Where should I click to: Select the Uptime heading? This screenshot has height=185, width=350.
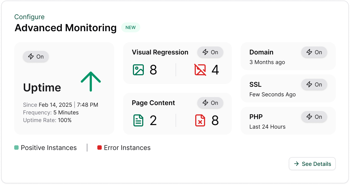click(x=42, y=88)
